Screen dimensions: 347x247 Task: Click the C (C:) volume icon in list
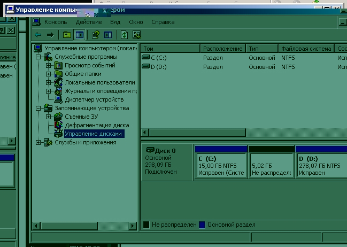click(146, 57)
